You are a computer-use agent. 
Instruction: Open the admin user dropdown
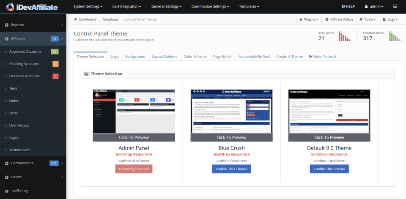pos(374,6)
